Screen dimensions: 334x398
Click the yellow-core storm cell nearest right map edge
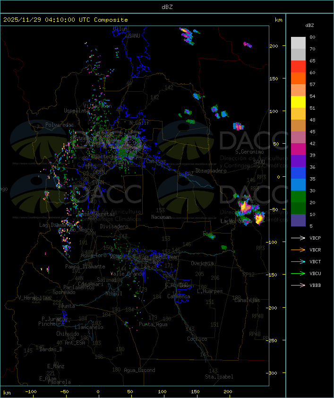click(x=259, y=218)
